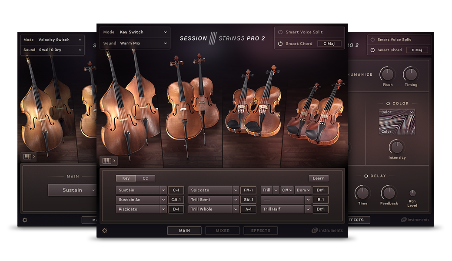
Task: Click the Session Strings Pro 2 logo
Action: pos(222,38)
